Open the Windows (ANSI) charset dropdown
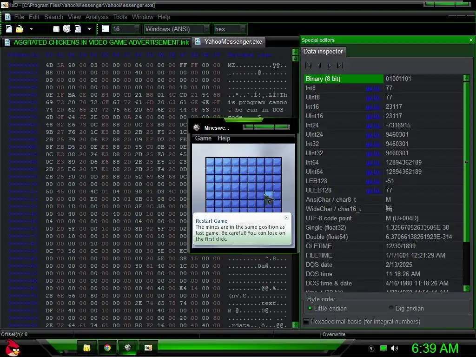The width and height of the screenshot is (476, 357). pos(177,29)
